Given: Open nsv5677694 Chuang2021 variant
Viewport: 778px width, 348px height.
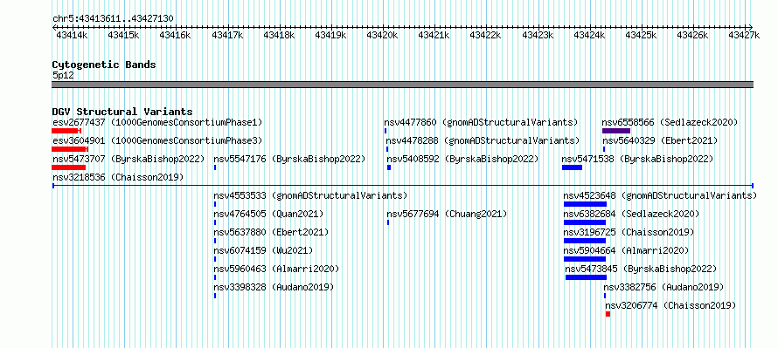Looking at the screenshot, I should [x=447, y=214].
